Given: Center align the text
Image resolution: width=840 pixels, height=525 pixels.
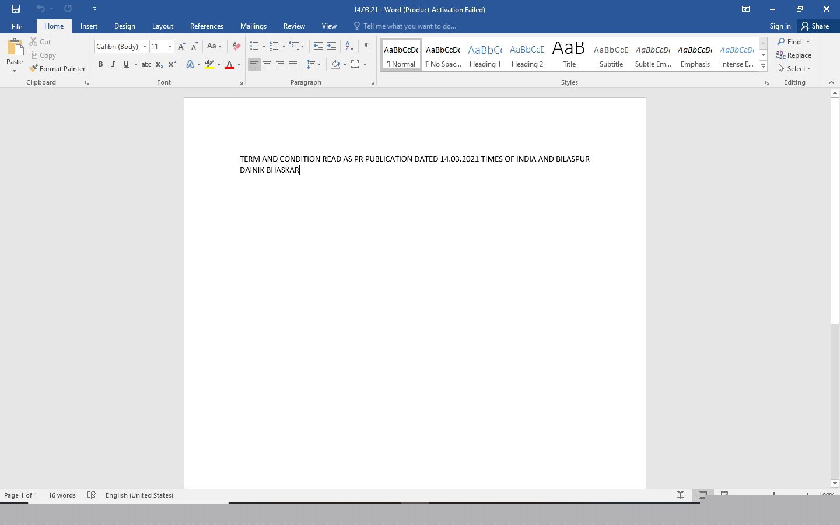Looking at the screenshot, I should pos(267,64).
